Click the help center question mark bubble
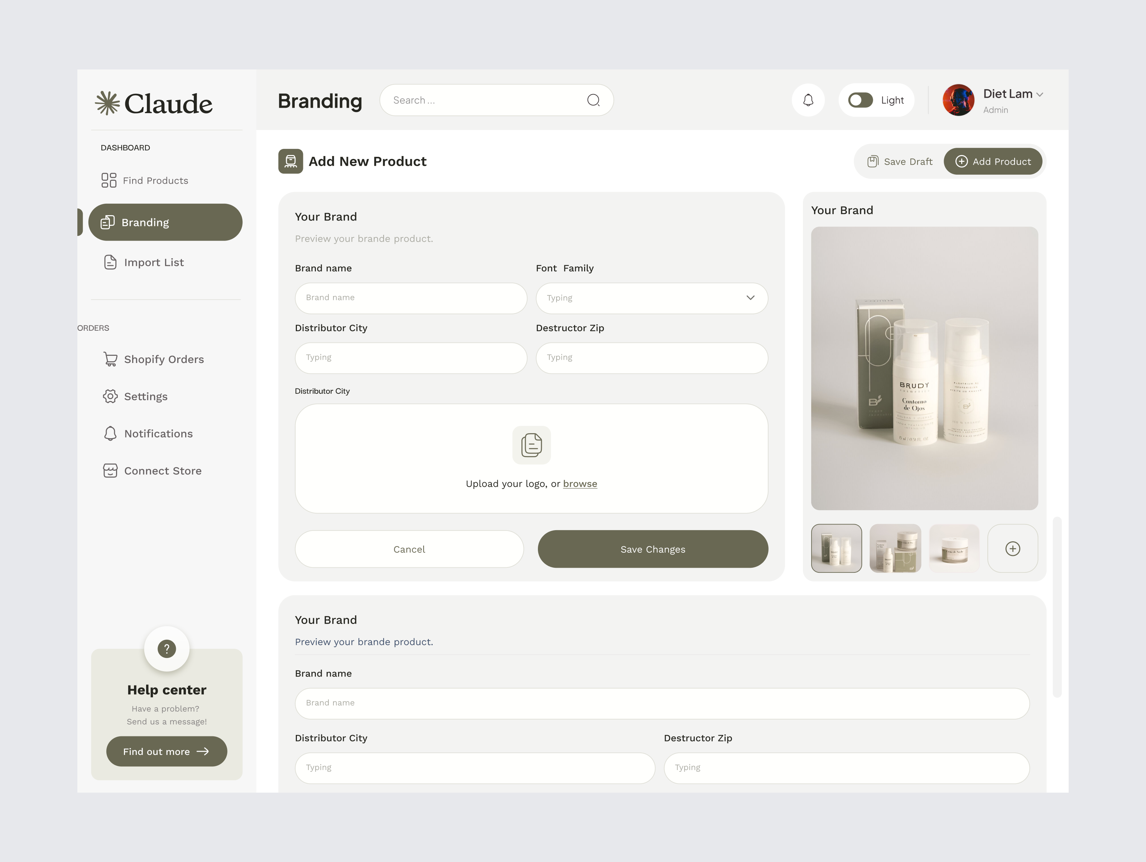Screen dimensions: 1146x862 click(x=166, y=648)
